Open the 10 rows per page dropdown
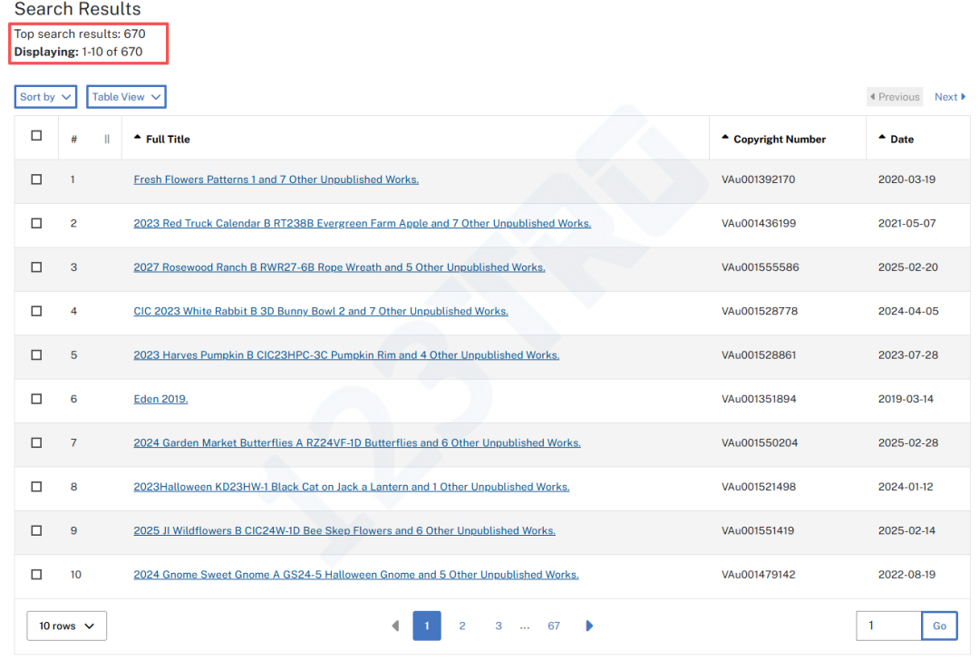The height and width of the screenshot is (660, 979). (x=67, y=626)
